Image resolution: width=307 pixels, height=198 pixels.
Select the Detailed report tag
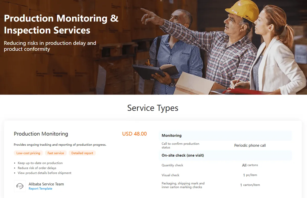82,153
